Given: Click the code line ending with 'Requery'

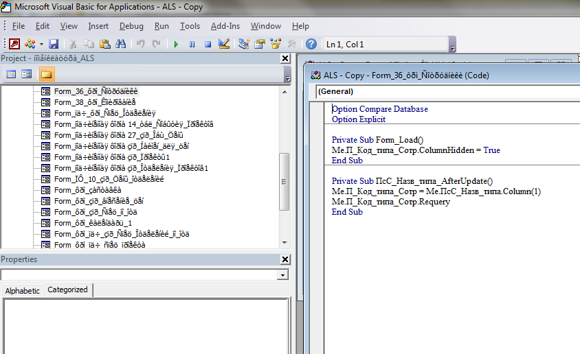Looking at the screenshot, I should coord(390,202).
